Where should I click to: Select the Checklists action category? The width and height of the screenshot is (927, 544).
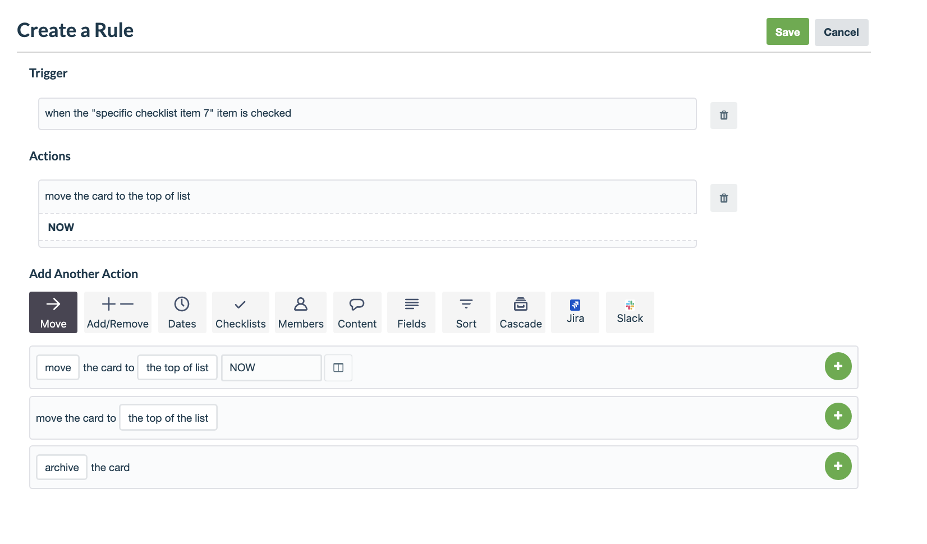pyautogui.click(x=240, y=312)
